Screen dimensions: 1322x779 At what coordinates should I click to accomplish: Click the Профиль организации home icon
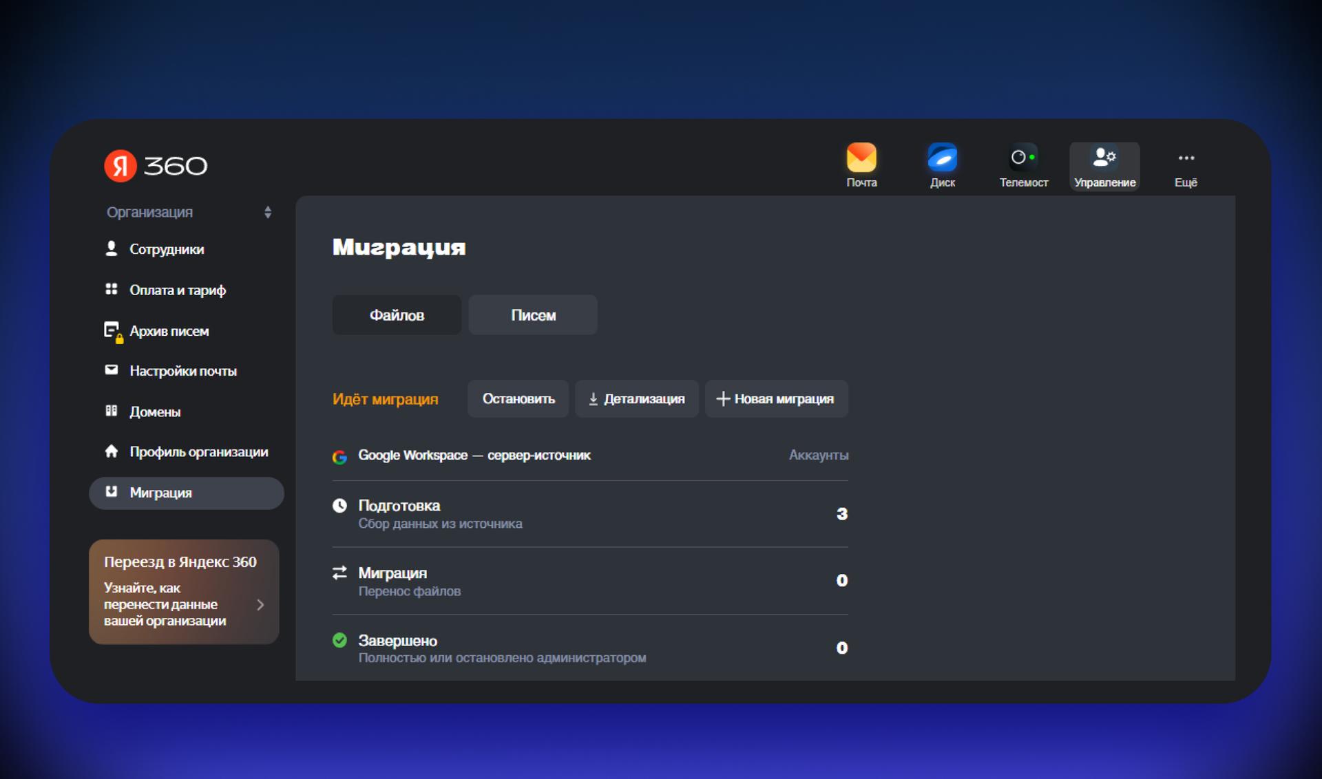111,451
